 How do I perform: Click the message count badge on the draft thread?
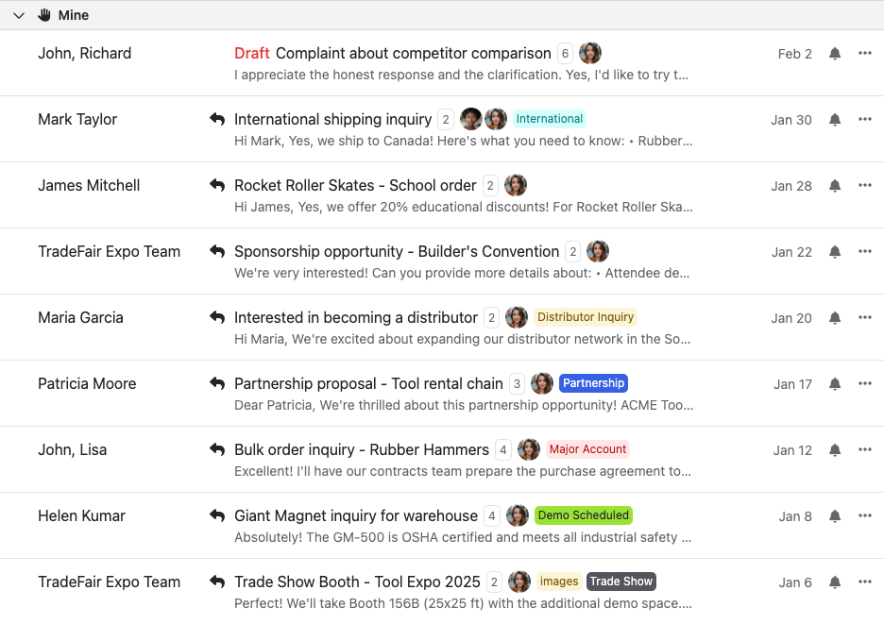[565, 54]
